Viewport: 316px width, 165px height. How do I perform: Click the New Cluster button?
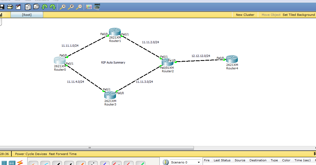coord(245,15)
